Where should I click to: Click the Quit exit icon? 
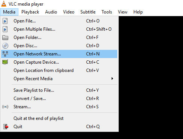click(x=6, y=127)
